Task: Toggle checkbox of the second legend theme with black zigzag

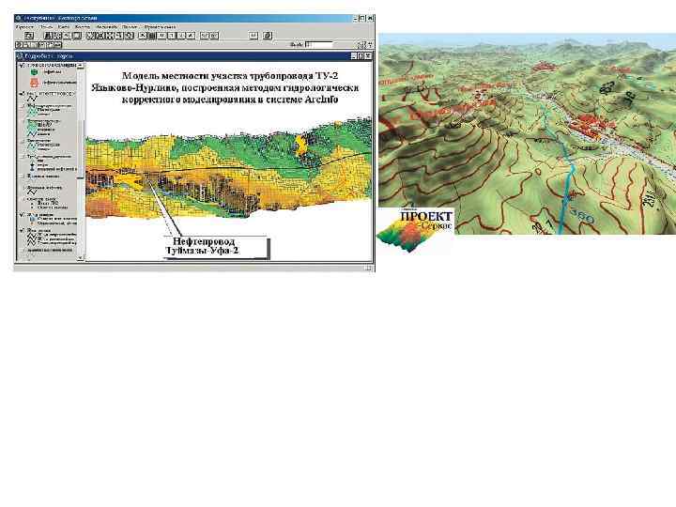Action: (21, 94)
